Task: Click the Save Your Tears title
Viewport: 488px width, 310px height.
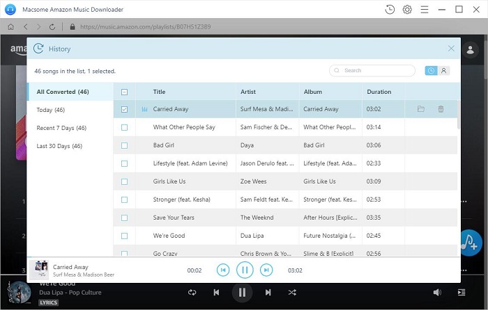Action: (x=174, y=218)
